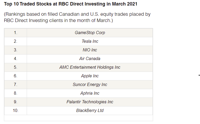Select BlackBerry Ltd in the table
This screenshot has height=124, width=200.
pyautogui.click(x=90, y=111)
